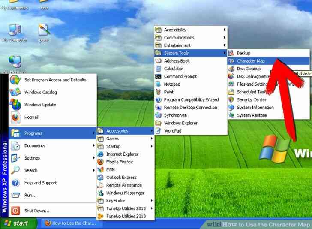Select the Accessories menu entry

pos(125,131)
